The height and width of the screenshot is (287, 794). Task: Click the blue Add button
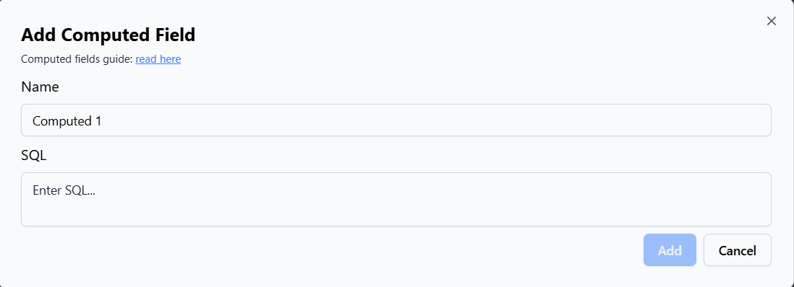[x=670, y=250]
